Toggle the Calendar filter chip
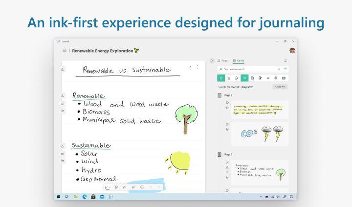The image size is (352, 207). click(x=284, y=78)
